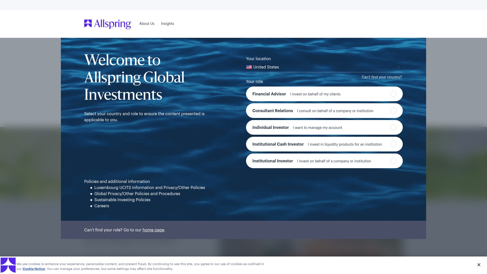The width and height of the screenshot is (487, 274).
Task: Click "I want to manage my account" text
Action: click(x=318, y=128)
